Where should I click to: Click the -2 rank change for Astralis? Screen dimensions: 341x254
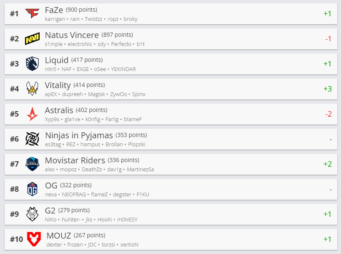(328, 114)
